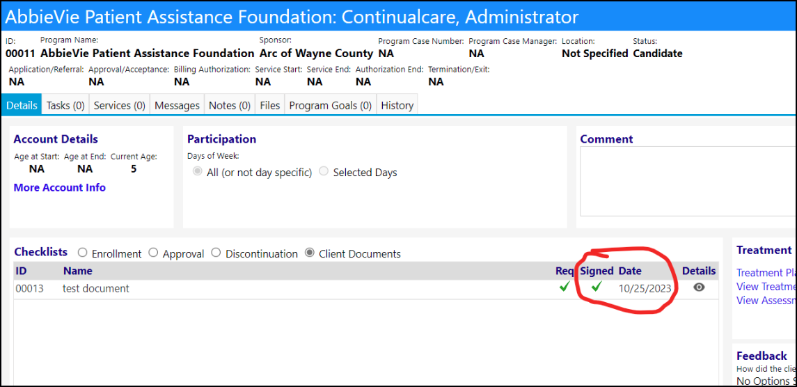Click the Location value Not Specified
The width and height of the screenshot is (797, 387).
(x=594, y=54)
